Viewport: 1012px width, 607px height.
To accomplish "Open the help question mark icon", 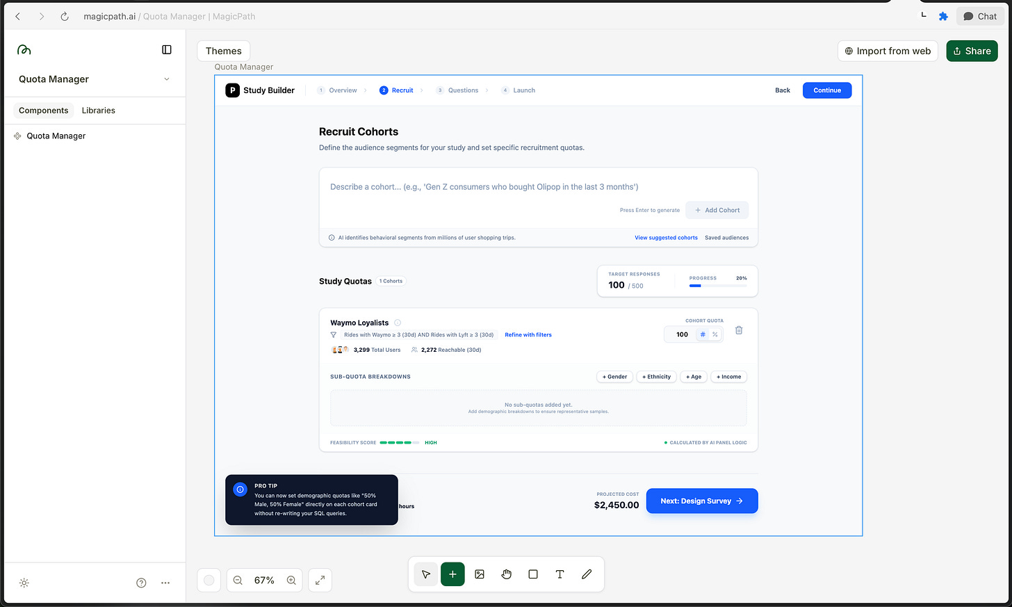I will tap(141, 583).
